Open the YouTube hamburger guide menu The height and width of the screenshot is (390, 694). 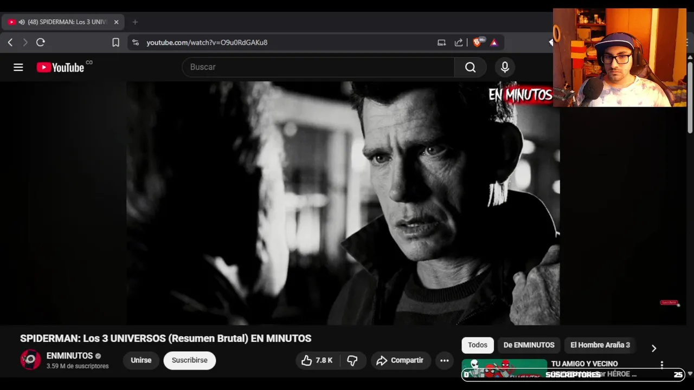click(18, 67)
